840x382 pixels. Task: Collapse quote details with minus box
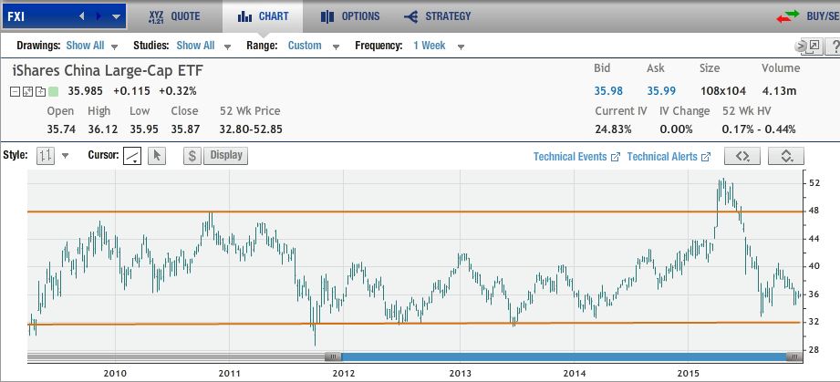[16, 91]
